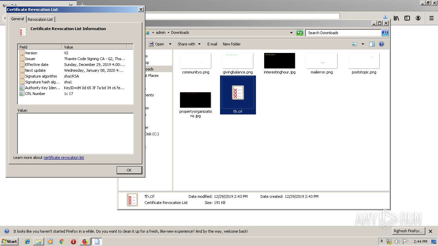Create a New folder in Downloads

pyautogui.click(x=232, y=44)
